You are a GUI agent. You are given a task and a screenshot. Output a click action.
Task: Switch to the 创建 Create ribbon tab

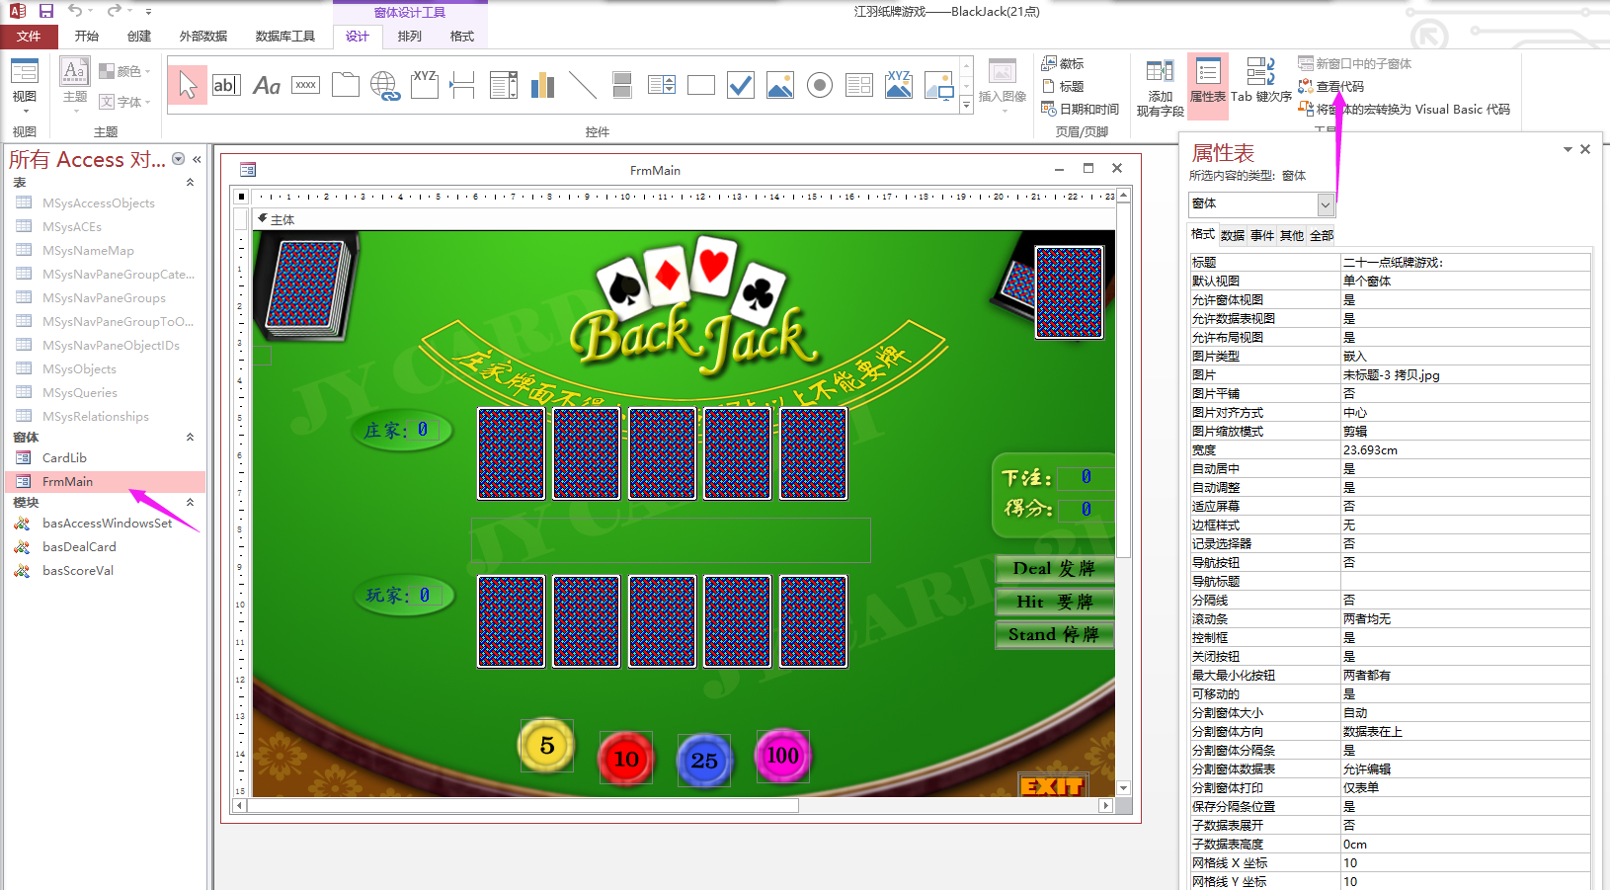(139, 37)
